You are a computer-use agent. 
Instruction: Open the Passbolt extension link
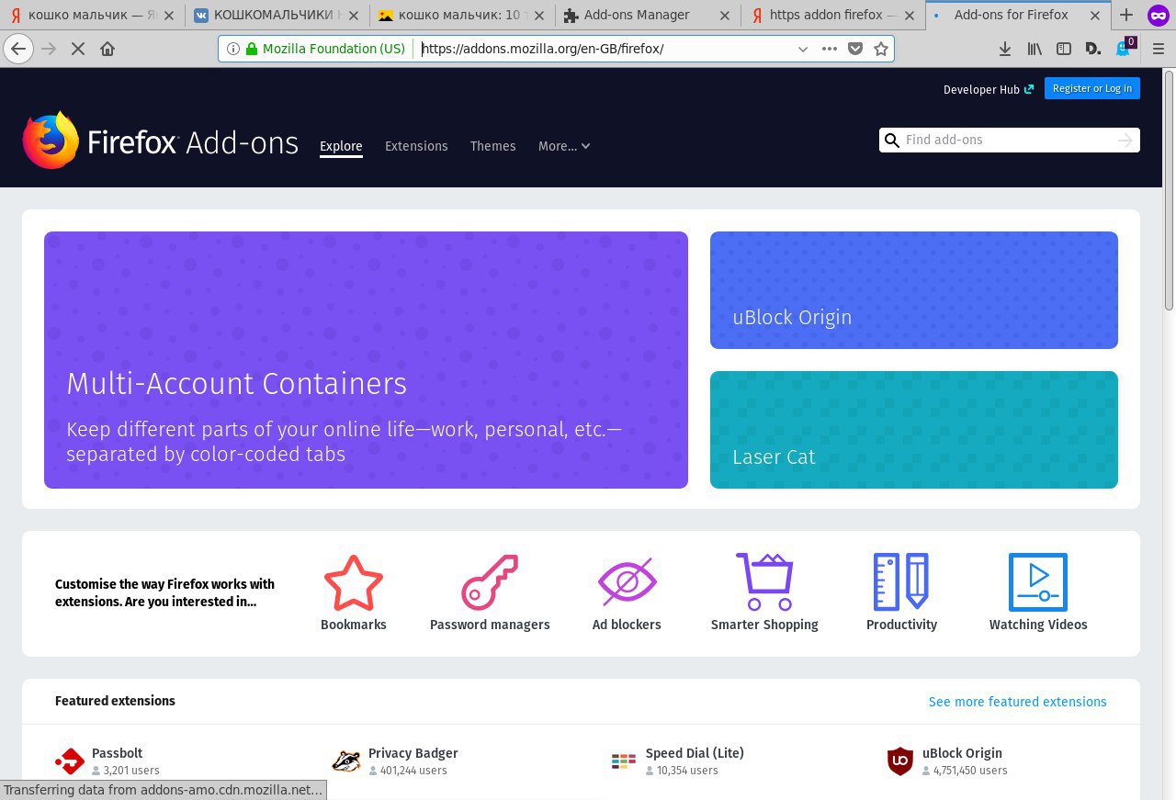click(117, 753)
